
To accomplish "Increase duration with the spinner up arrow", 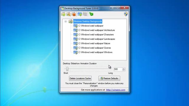I will click(123, 69).
